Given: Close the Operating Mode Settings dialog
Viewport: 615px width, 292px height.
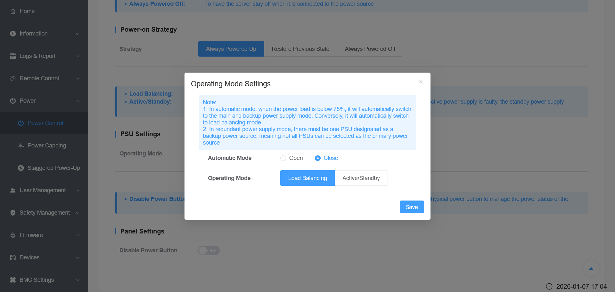Looking at the screenshot, I should (x=421, y=82).
